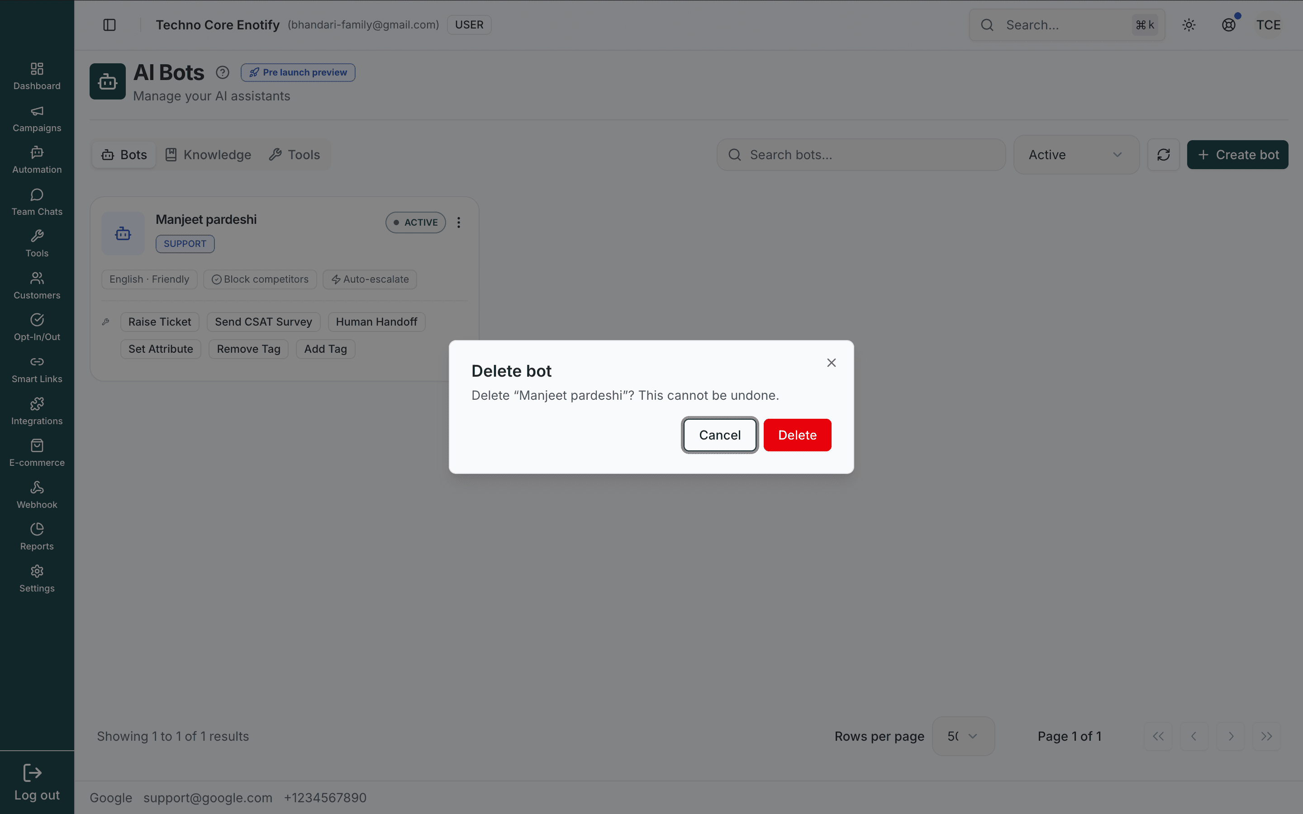Screen dimensions: 1303x814
Task: Click the Page 1 of 1 label
Action: pos(1070,736)
